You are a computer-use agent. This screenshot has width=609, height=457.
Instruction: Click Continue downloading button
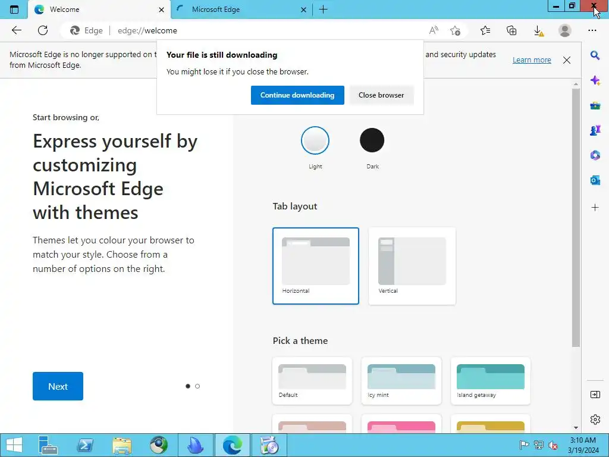[297, 95]
